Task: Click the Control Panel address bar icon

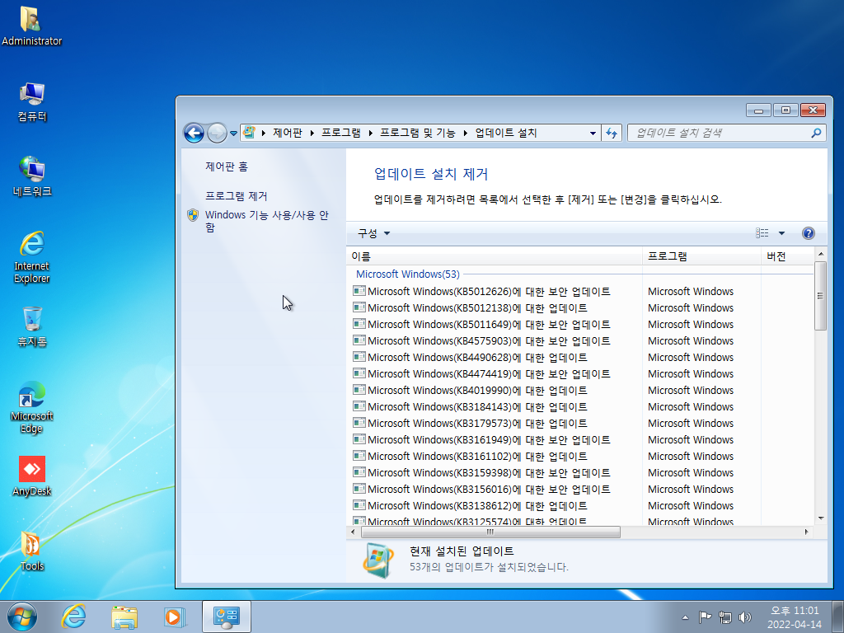Action: pos(249,133)
